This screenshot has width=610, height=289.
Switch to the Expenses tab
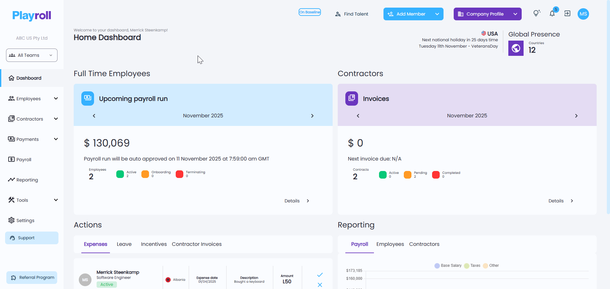pyautogui.click(x=96, y=244)
